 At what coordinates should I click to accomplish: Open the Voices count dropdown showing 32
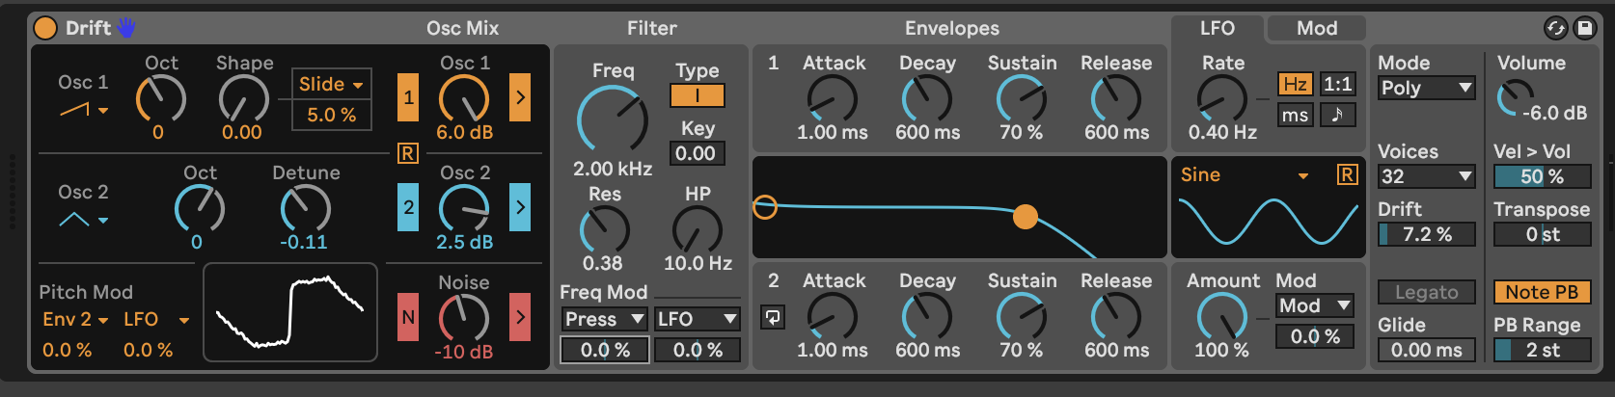coord(1427,176)
